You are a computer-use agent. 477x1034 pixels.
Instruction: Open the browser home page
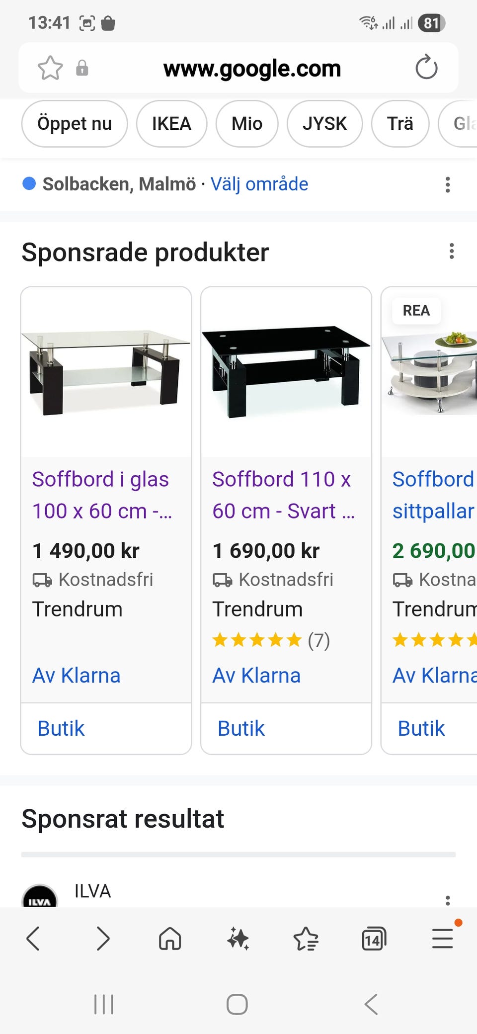170,939
